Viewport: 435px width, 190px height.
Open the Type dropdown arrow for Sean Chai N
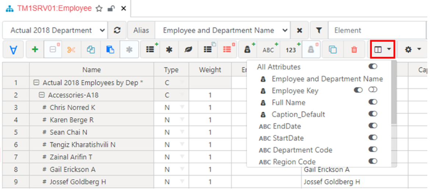click(182, 132)
